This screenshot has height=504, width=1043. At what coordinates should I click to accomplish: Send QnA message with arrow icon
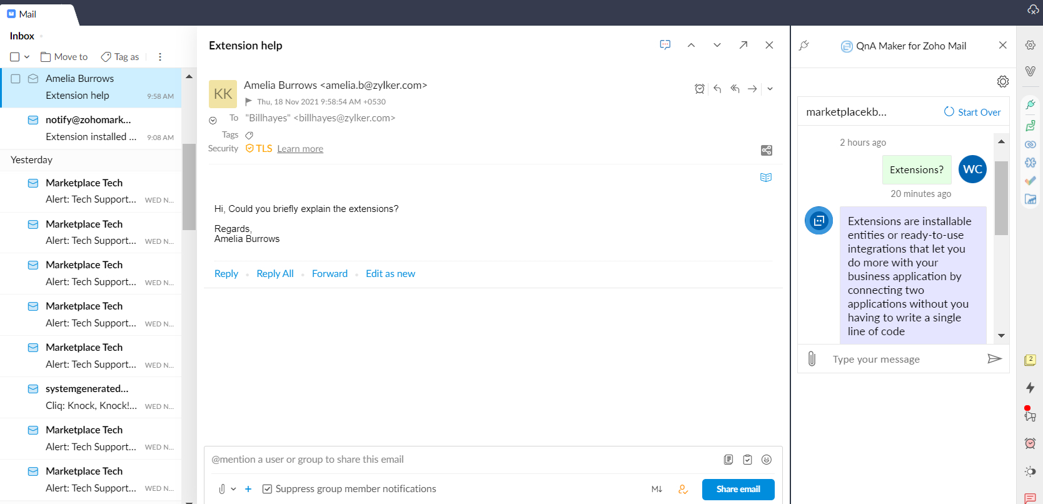[x=994, y=359]
